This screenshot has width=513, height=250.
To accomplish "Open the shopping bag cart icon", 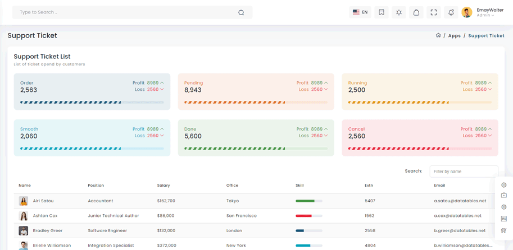I will (x=416, y=12).
